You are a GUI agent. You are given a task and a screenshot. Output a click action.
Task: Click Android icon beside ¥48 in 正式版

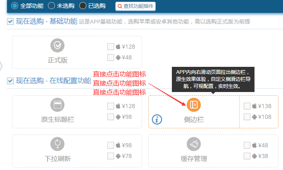coord(118,57)
